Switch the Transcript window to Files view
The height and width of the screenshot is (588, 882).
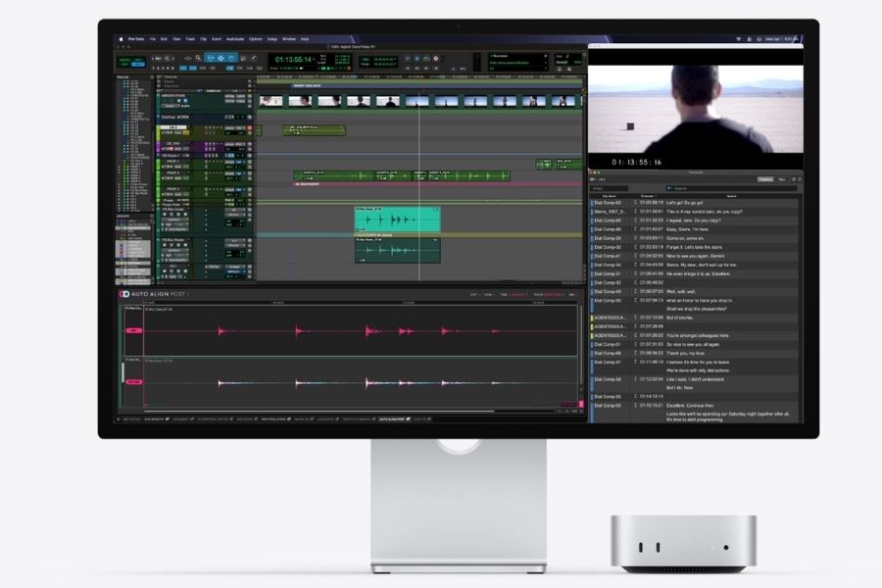pos(781,179)
